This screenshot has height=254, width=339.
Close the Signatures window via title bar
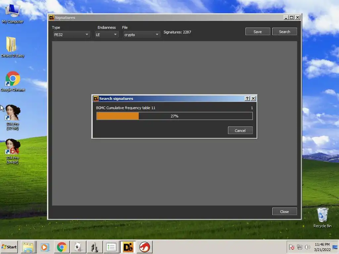click(298, 18)
